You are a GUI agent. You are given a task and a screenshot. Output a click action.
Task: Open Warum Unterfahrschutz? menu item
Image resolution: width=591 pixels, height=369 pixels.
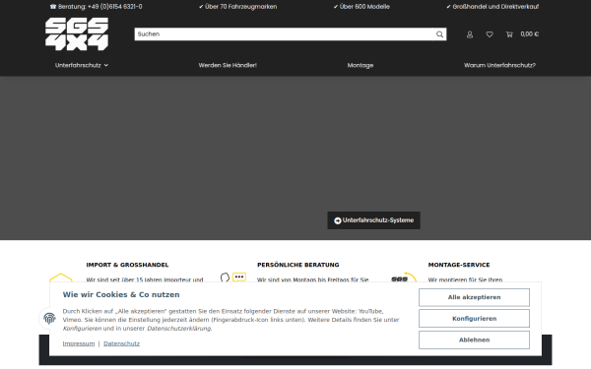499,65
